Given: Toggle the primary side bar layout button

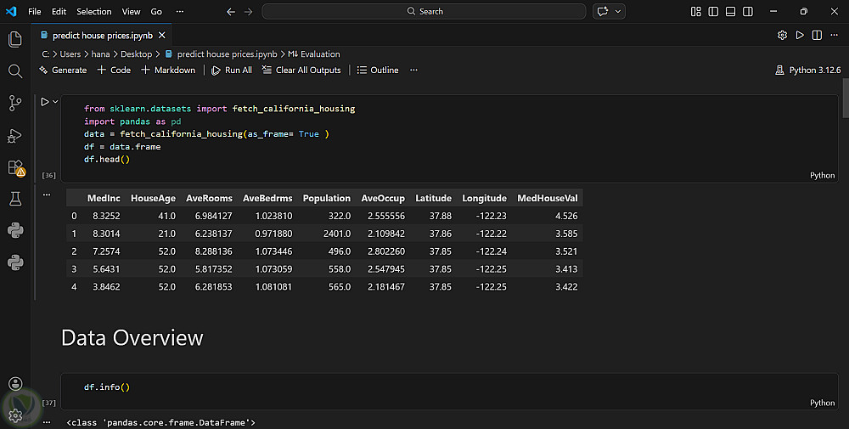Looking at the screenshot, I should [712, 12].
